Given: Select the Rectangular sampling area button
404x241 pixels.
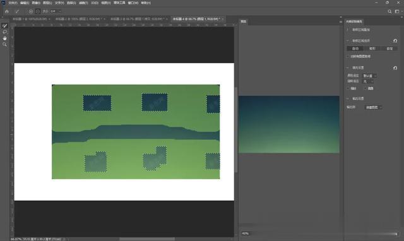Looking at the screenshot, I should click(372, 49).
